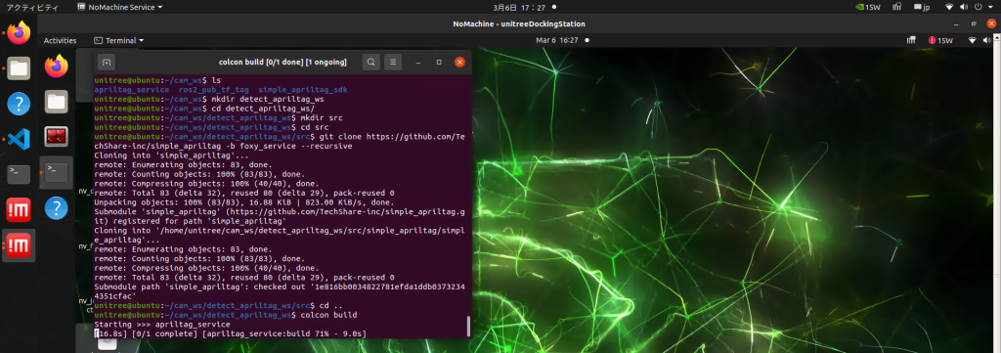Close the colcon build terminal window
1001x353 pixels.
(x=459, y=62)
